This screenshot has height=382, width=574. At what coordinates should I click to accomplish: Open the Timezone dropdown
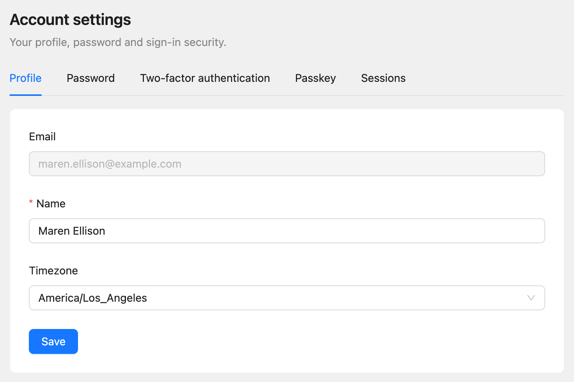287,298
